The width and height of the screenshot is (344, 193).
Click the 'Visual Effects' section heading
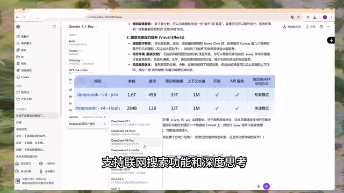pos(155,38)
